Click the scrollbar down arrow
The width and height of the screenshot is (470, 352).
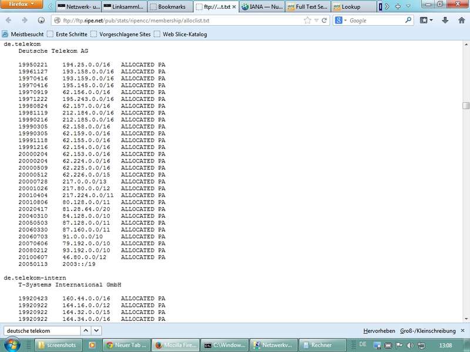click(466, 319)
